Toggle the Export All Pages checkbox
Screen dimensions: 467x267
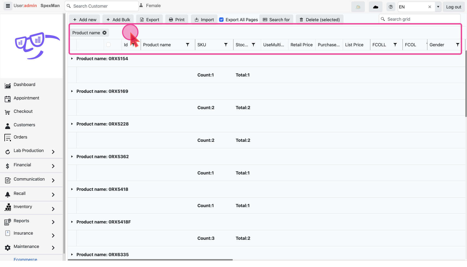click(x=221, y=20)
